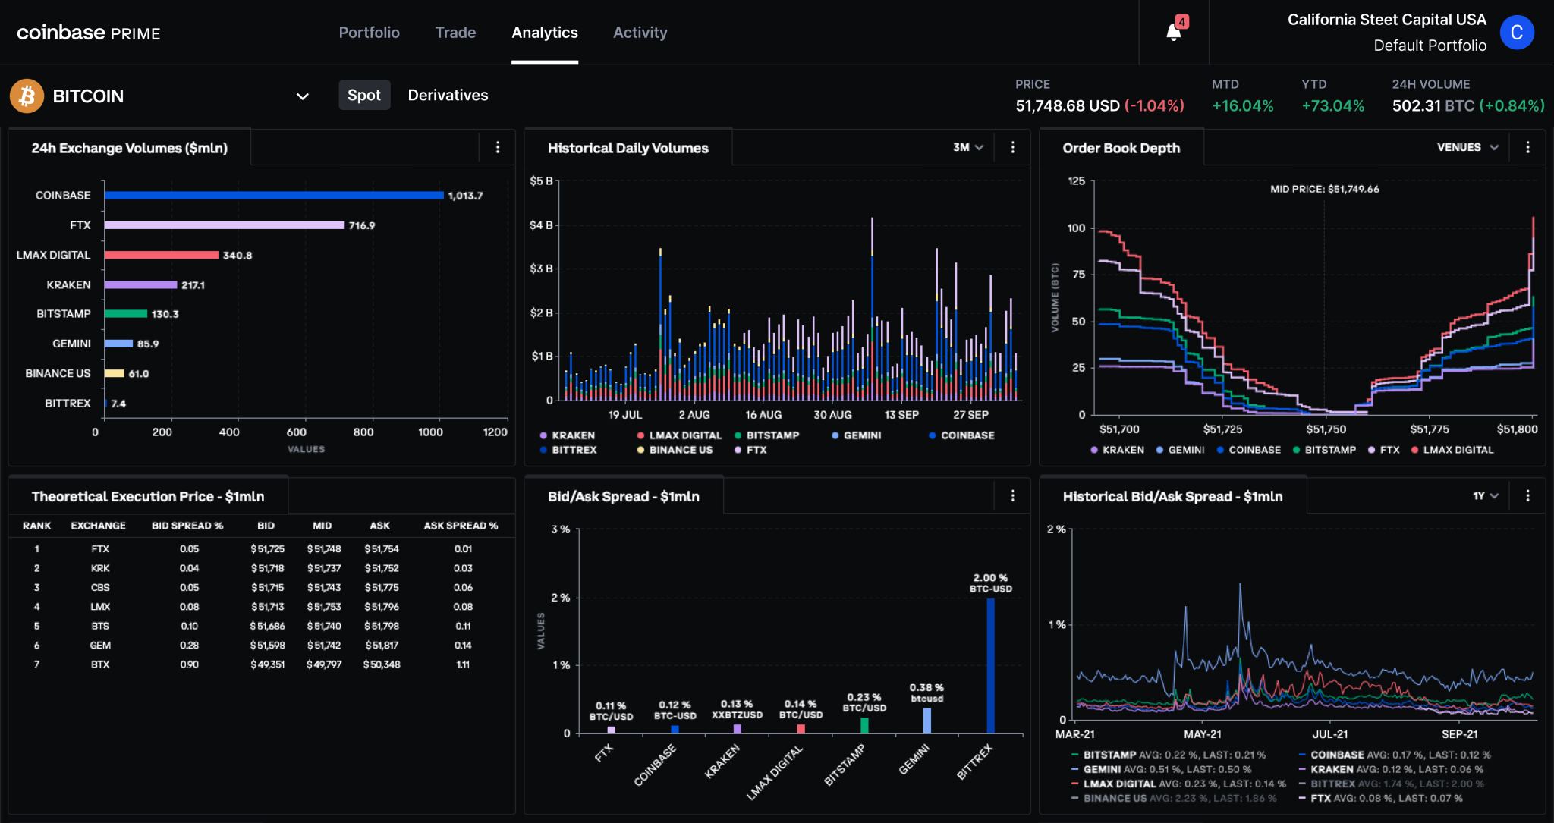
Task: Toggle Binance US in Daily Volumes legend
Action: [x=675, y=450]
